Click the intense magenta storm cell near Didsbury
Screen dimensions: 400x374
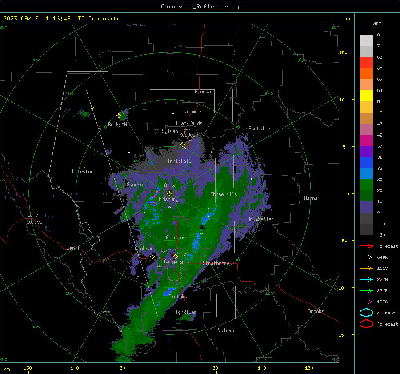tap(155, 194)
